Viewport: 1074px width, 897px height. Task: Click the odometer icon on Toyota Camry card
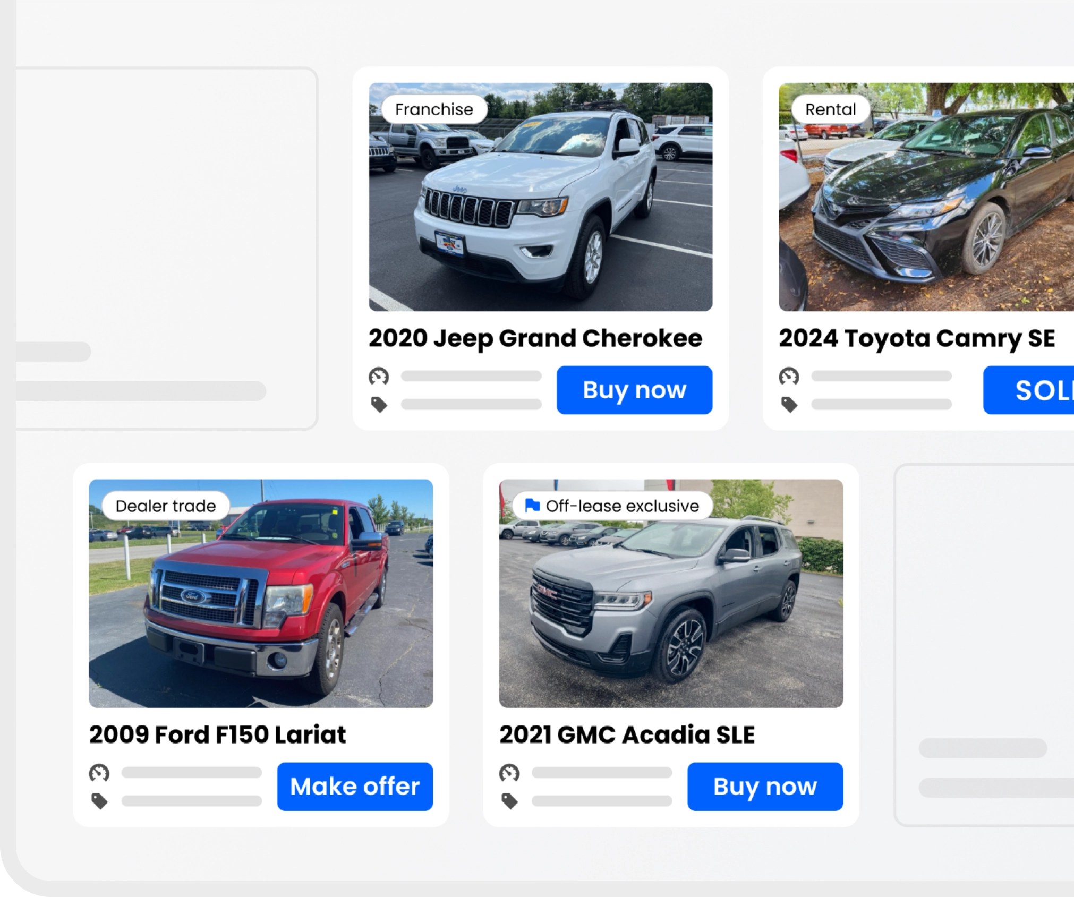point(789,376)
